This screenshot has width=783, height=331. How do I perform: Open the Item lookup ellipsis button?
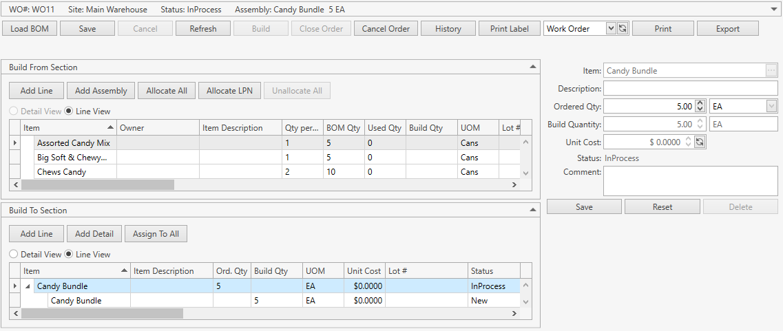tap(771, 70)
